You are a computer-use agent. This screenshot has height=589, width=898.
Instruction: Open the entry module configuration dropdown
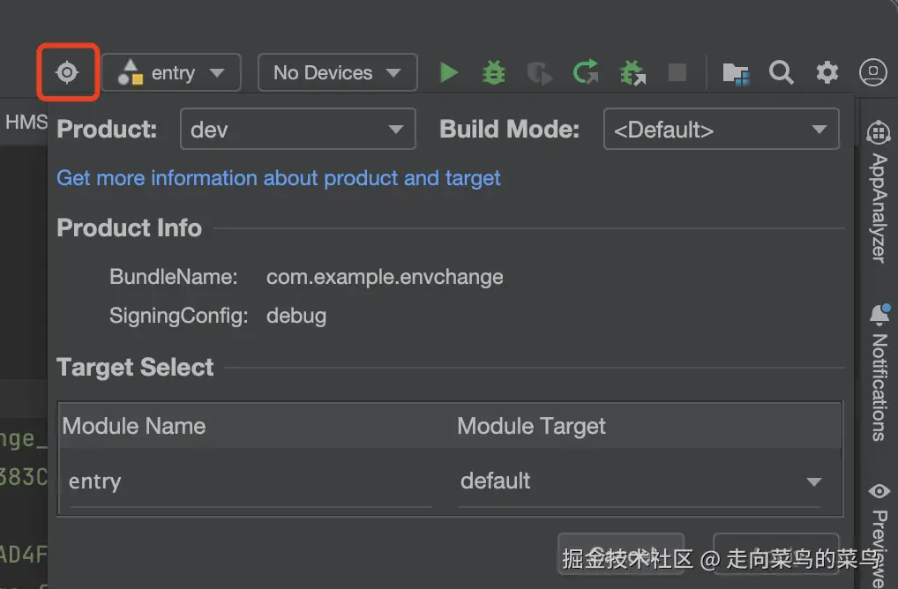[x=171, y=73]
